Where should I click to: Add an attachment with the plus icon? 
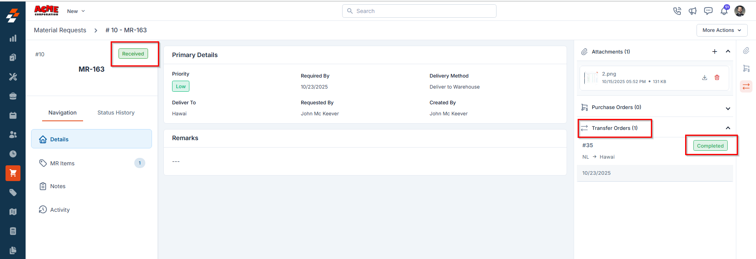tap(715, 52)
